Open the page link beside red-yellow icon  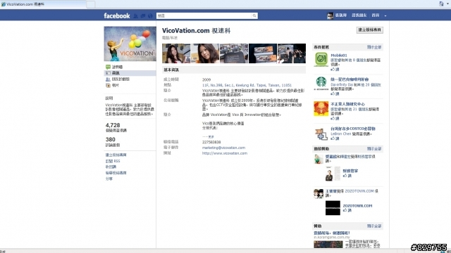347,104
